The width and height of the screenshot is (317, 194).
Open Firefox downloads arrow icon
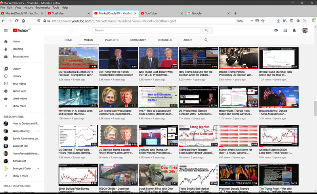(x=278, y=21)
